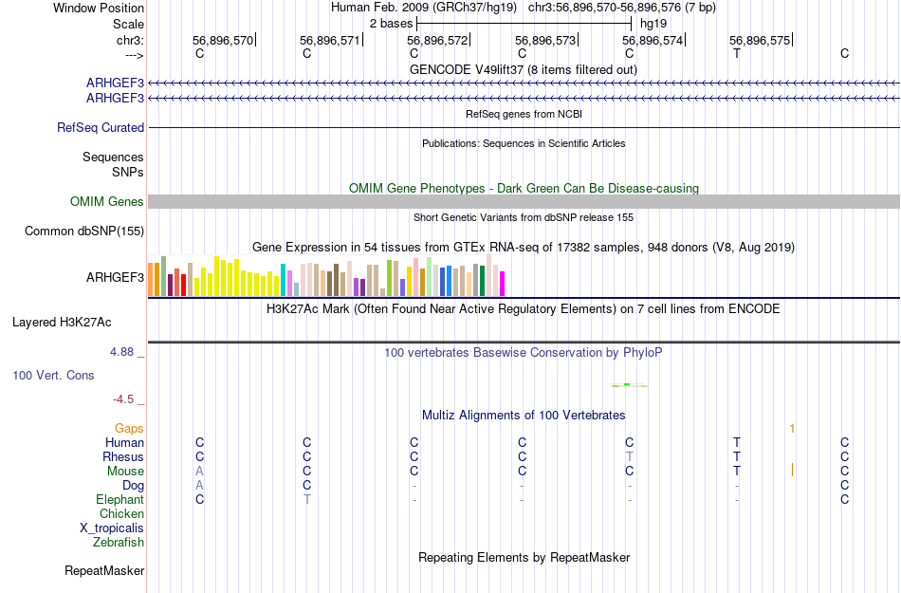Click '100 vertebrates Basewise Conservation by PhyloP' title

pyautogui.click(x=524, y=353)
